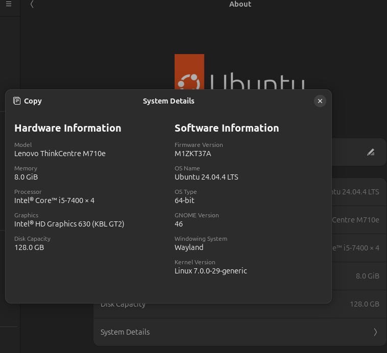The width and height of the screenshot is (387, 353).
Task: Click the i5-7400 × 4 value in About list
Action: [356, 248]
